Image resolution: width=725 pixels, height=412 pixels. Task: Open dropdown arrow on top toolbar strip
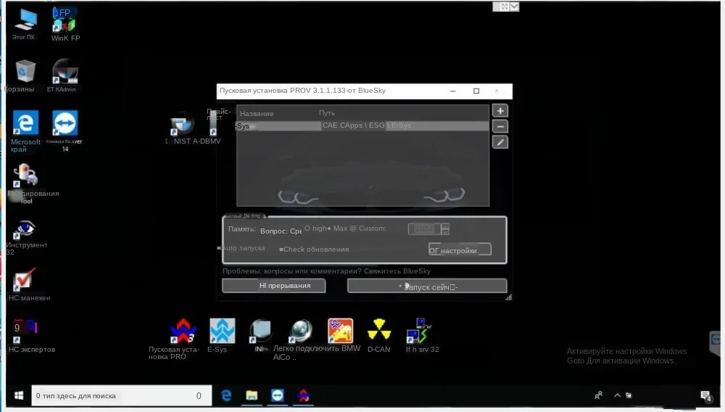click(514, 7)
